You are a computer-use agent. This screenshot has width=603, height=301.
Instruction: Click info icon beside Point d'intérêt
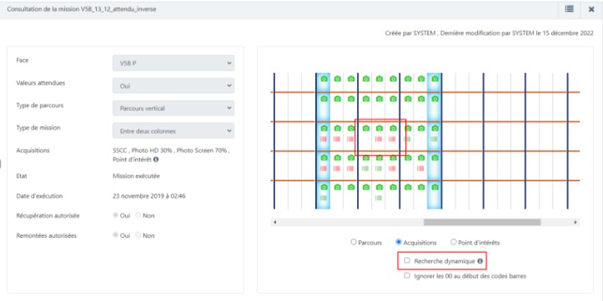tap(156, 159)
